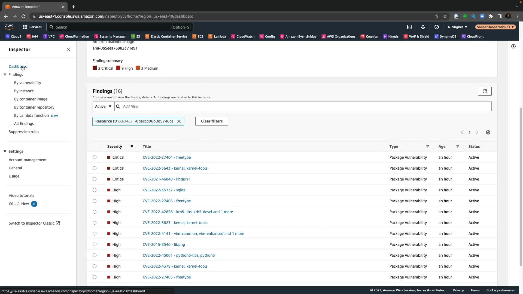
Task: Close the Inspector side navigation panel
Action: 68,49
